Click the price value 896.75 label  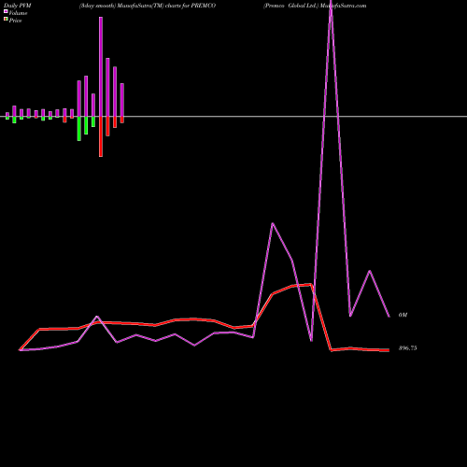(x=407, y=348)
